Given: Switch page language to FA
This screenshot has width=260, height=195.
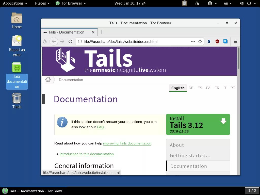Looking at the screenshot, I should 208,88.
